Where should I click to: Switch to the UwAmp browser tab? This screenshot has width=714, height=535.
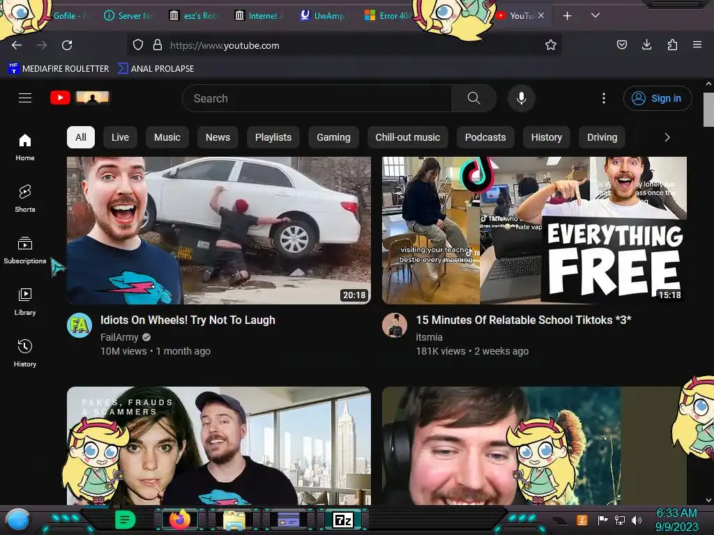pos(323,16)
